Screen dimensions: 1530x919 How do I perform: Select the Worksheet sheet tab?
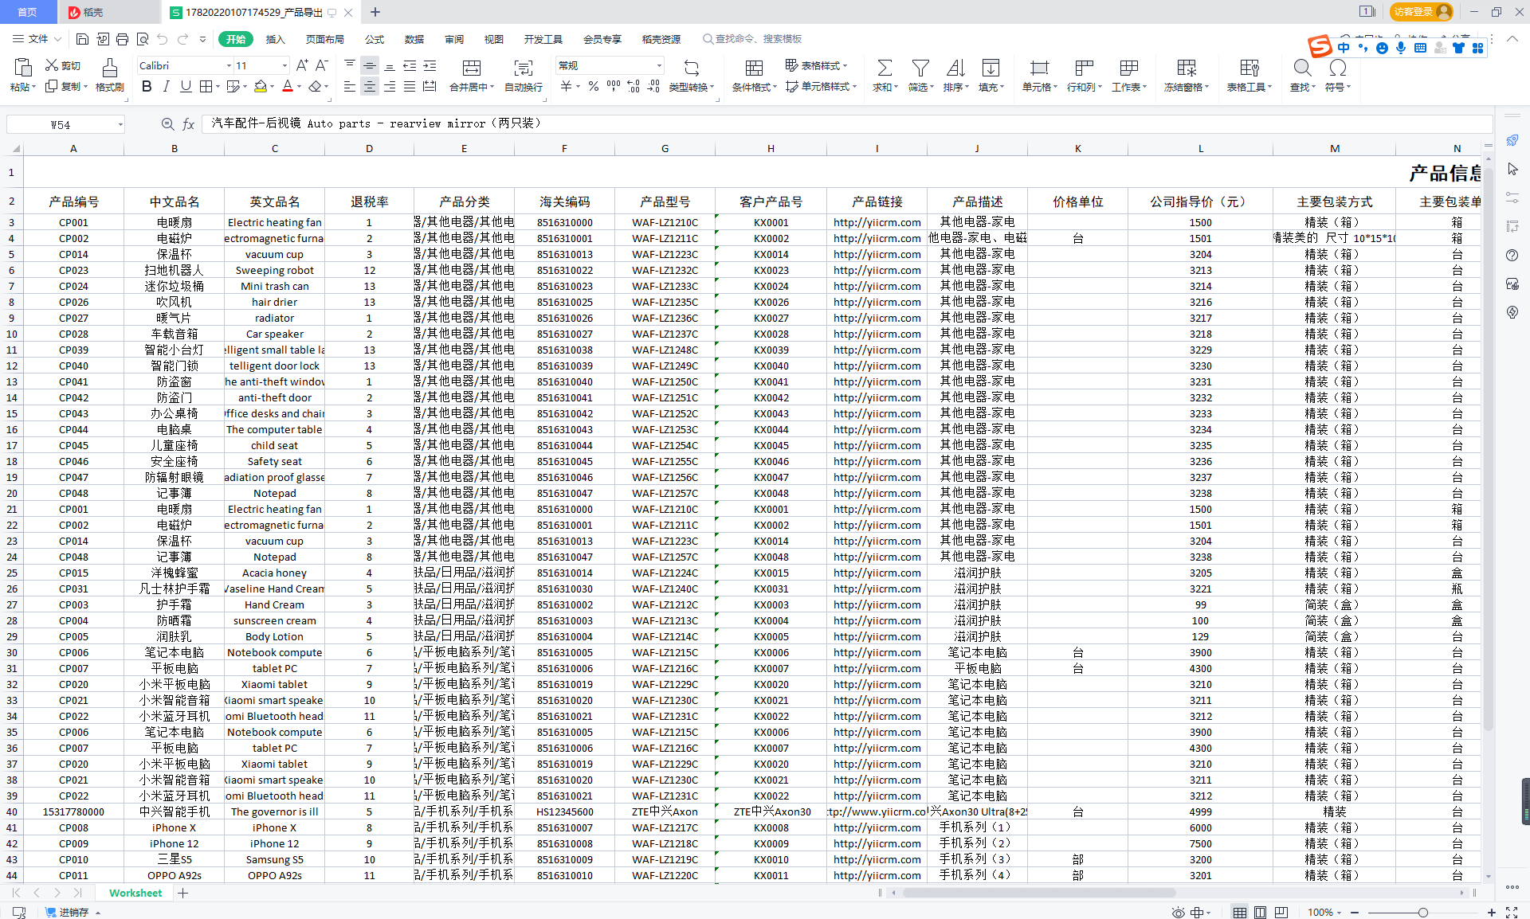pyautogui.click(x=135, y=893)
